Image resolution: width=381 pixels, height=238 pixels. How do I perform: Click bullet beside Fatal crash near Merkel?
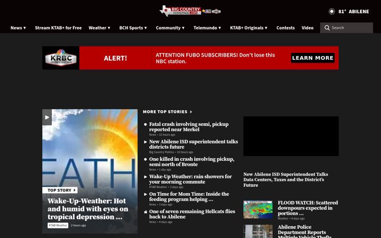point(146,124)
